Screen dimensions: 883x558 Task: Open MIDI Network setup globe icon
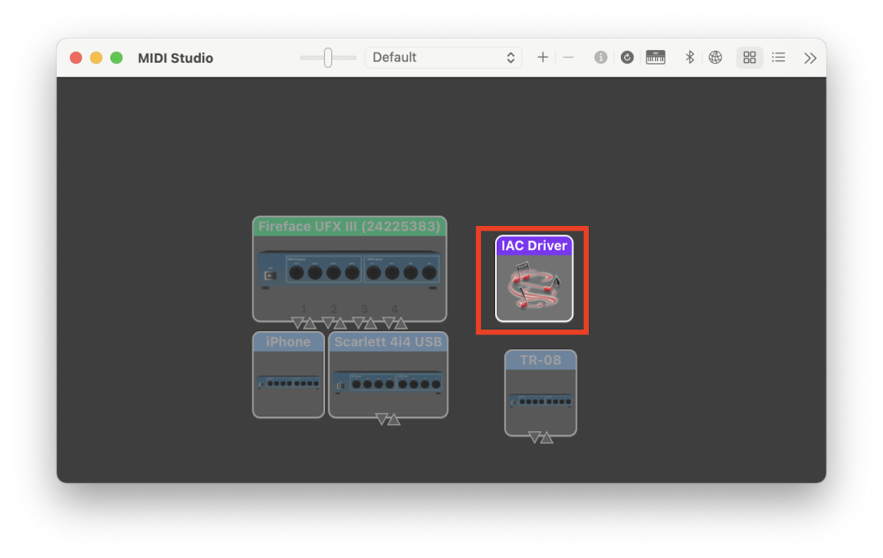tap(715, 58)
